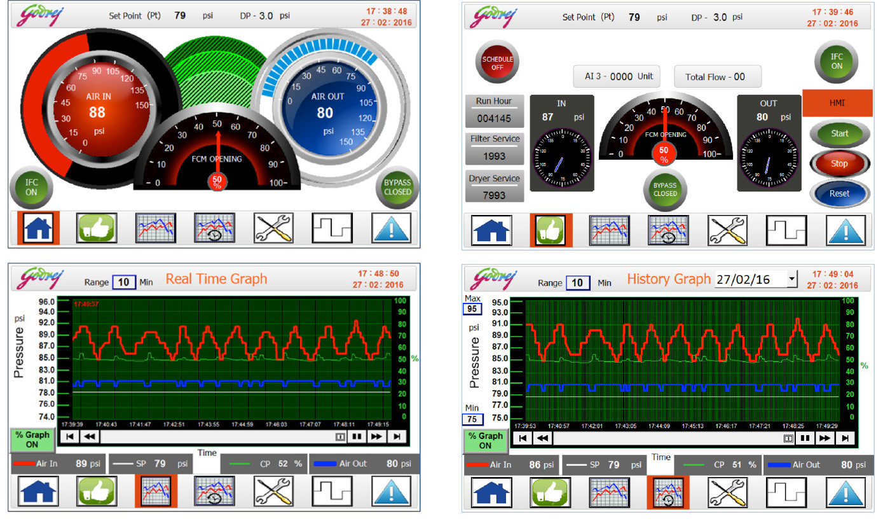The height and width of the screenshot is (528, 890).
Task: Jump to start in Real Time Graph playback
Action: [x=69, y=436]
